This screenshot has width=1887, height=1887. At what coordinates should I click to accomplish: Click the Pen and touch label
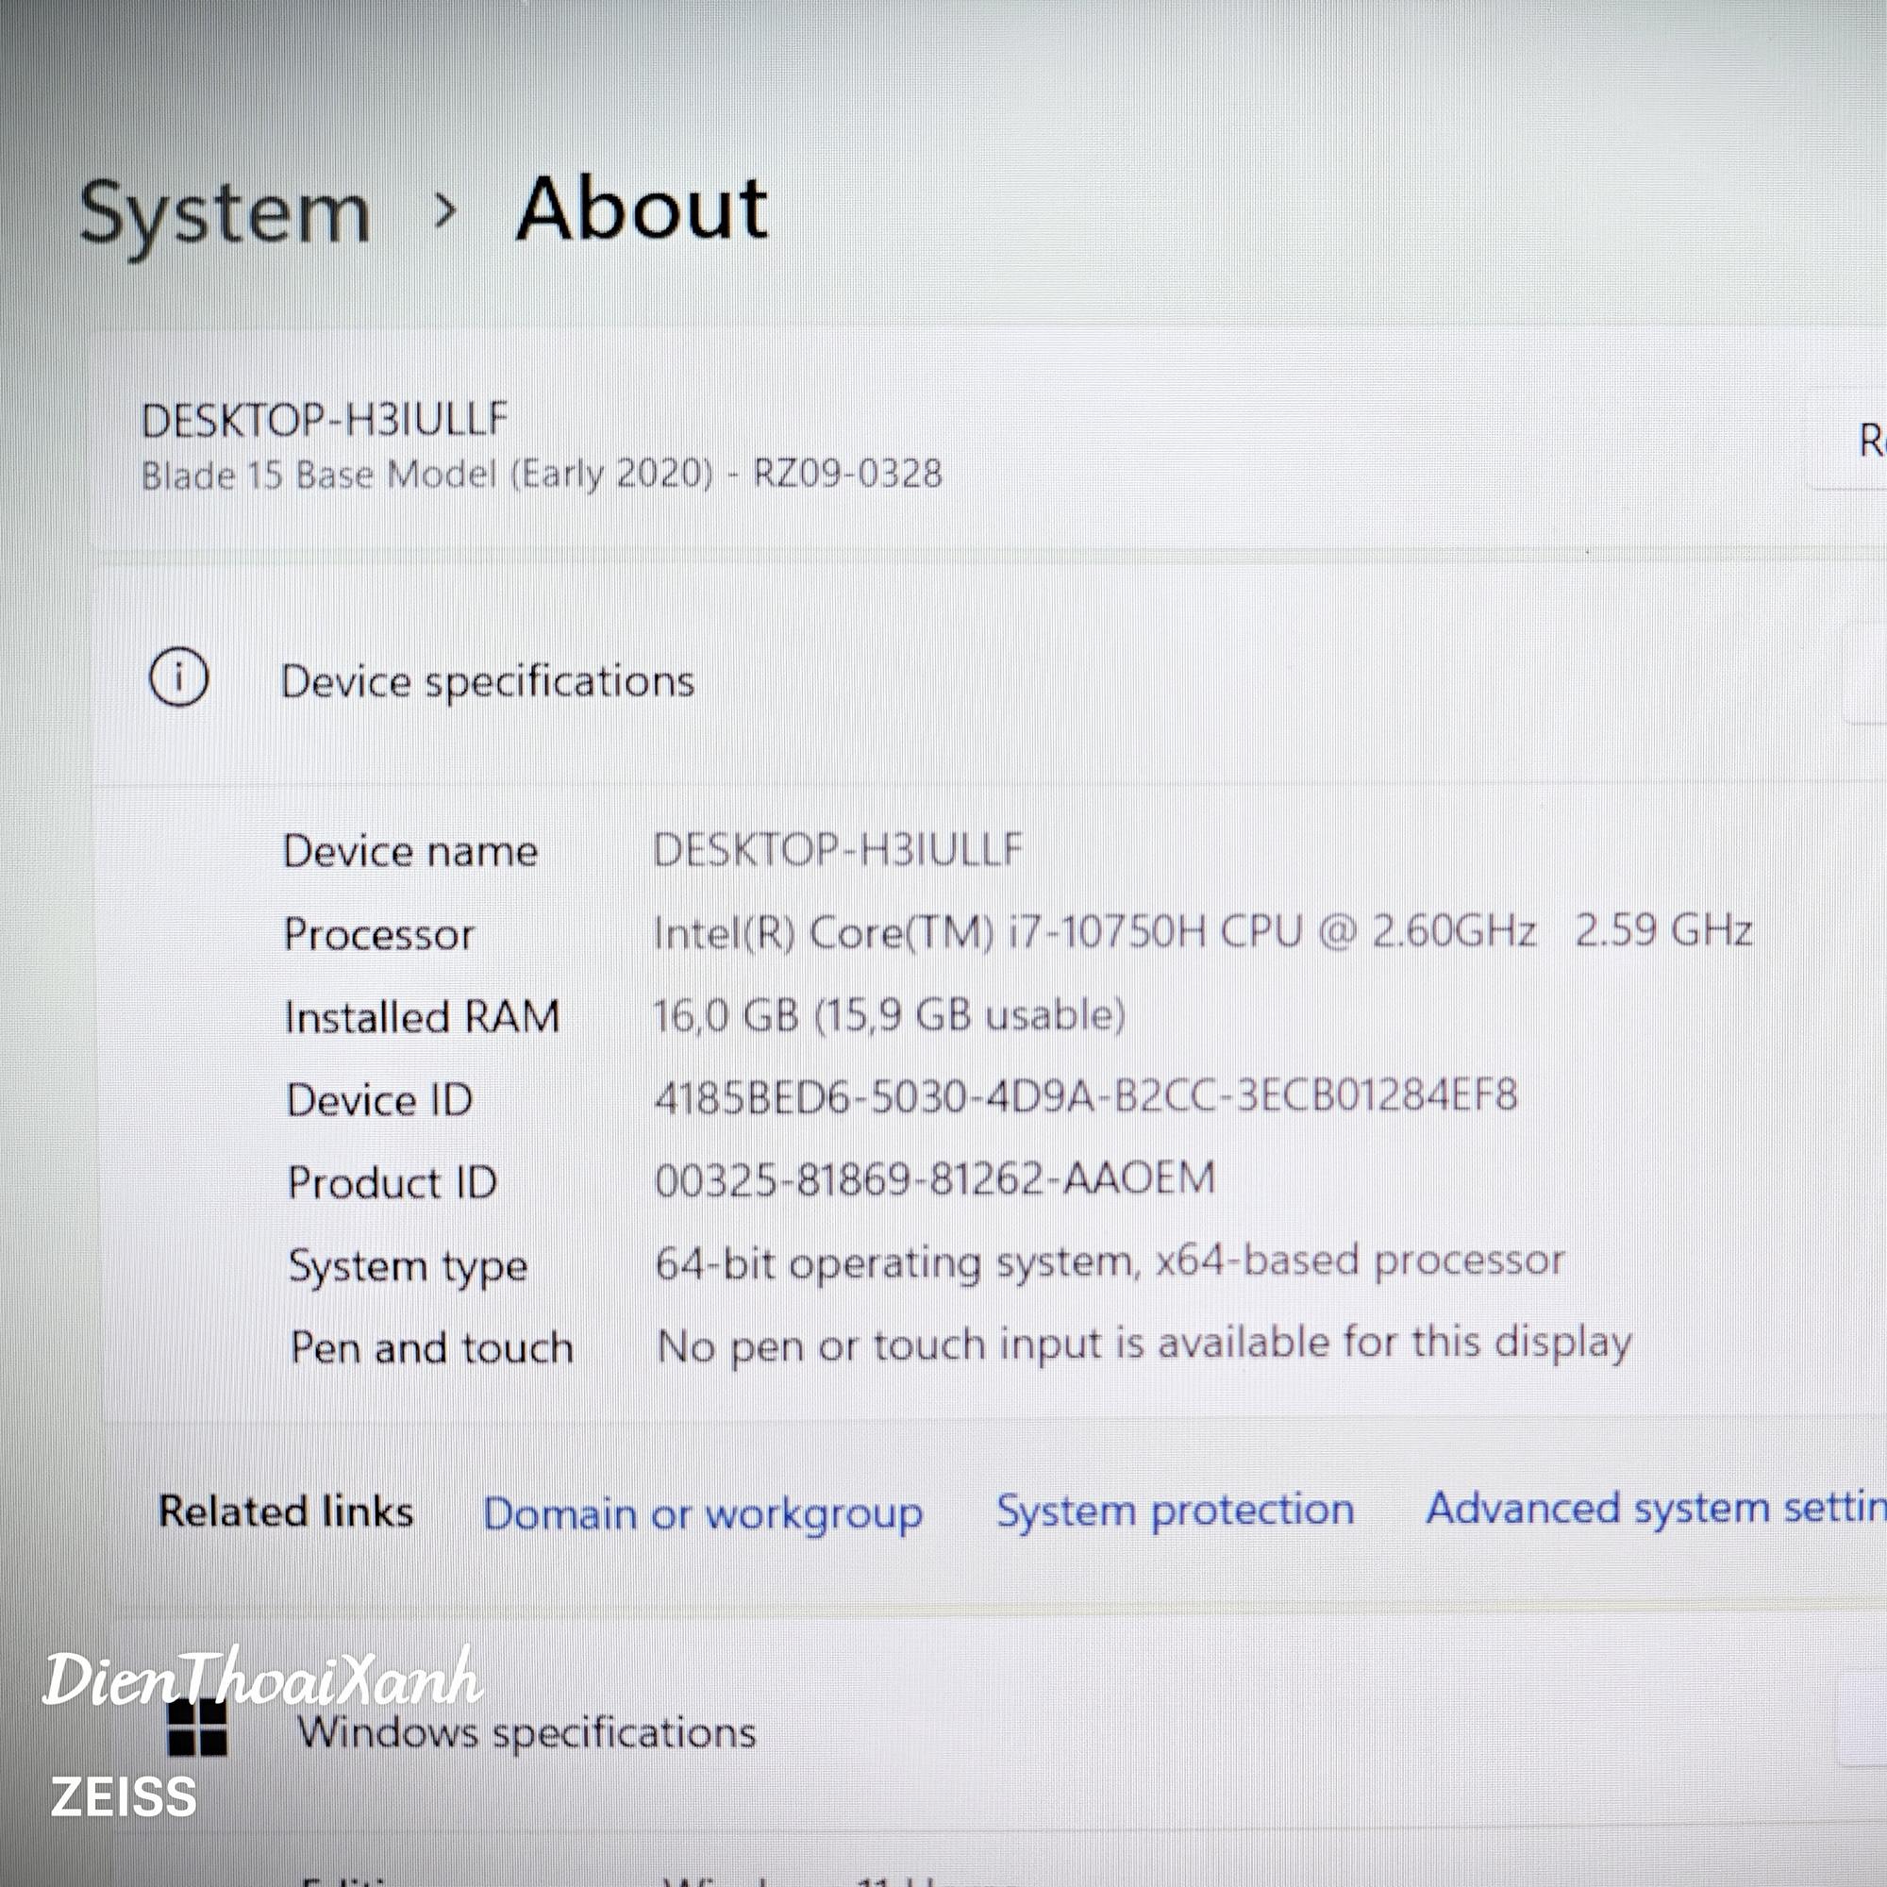tap(432, 1349)
